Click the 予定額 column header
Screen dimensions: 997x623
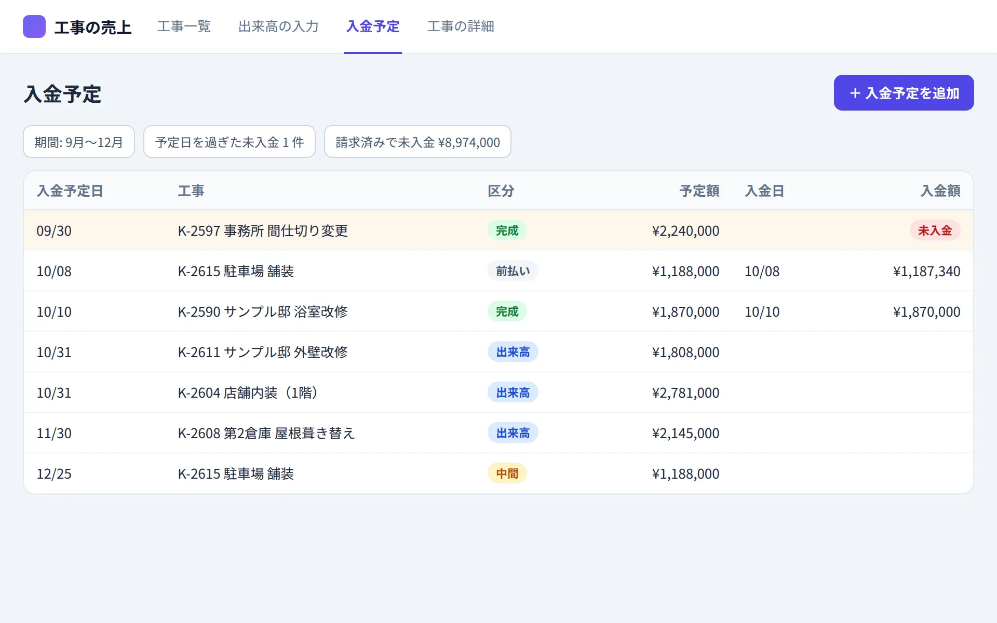[x=699, y=191]
